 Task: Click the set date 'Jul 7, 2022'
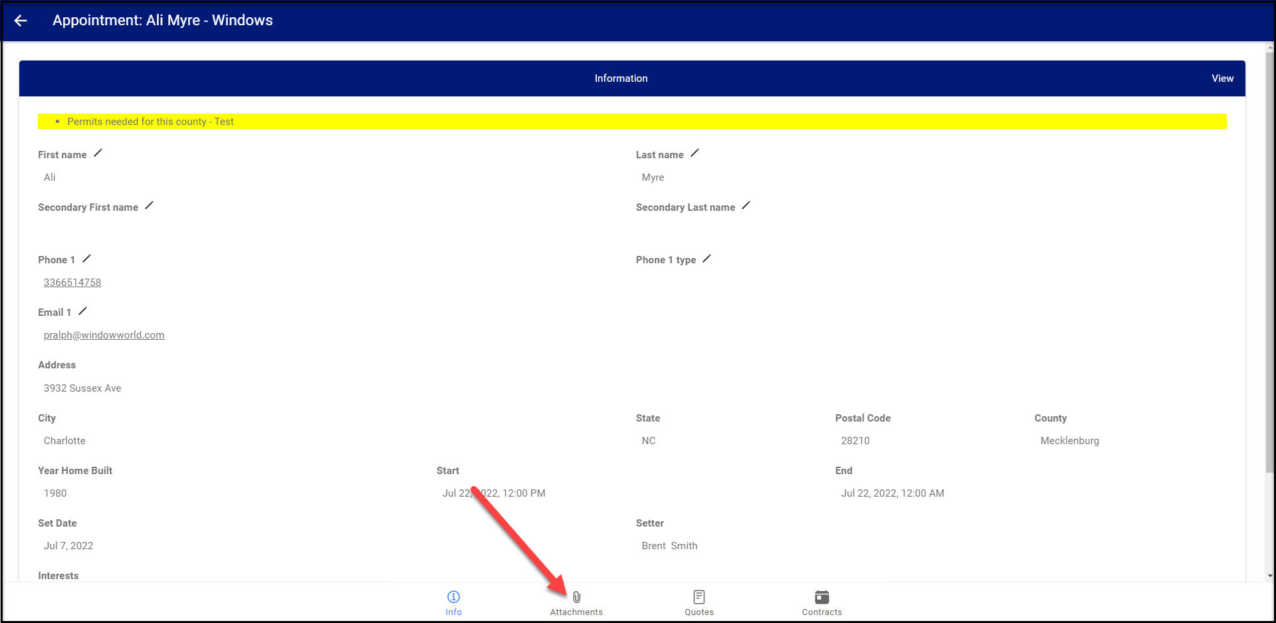pos(68,546)
